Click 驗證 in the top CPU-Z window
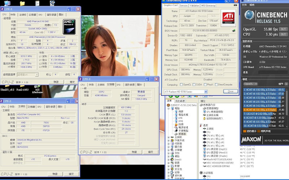This screenshot has height=180, width=289. (56, 82)
